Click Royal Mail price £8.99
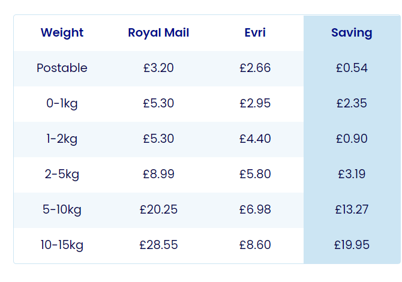The image size is (402, 282). [x=158, y=174]
